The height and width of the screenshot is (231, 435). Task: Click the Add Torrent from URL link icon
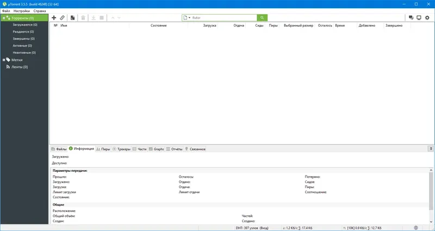(62, 18)
